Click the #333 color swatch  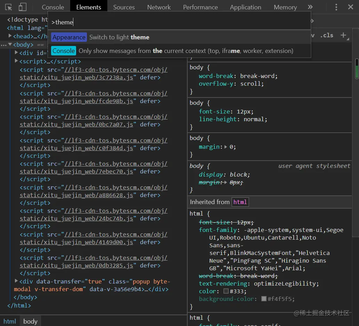(x=226, y=291)
